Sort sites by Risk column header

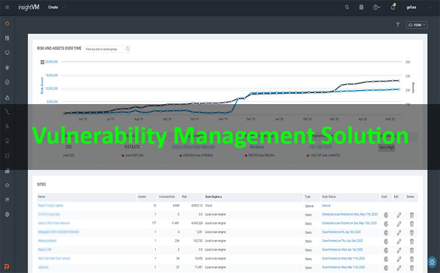click(x=184, y=197)
